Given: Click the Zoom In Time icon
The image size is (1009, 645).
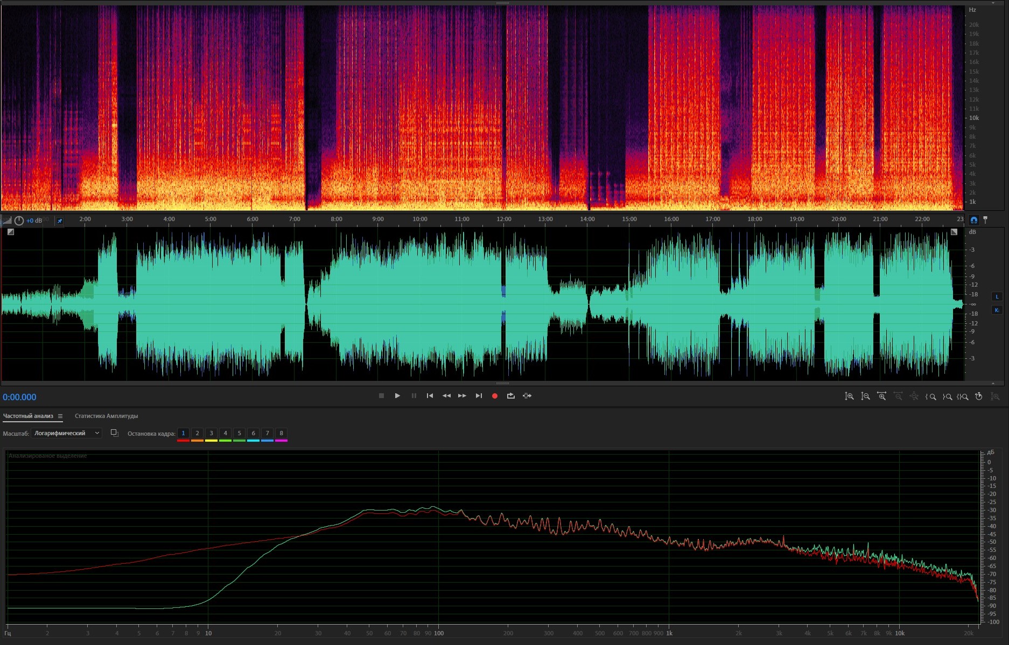Looking at the screenshot, I should click(x=881, y=396).
